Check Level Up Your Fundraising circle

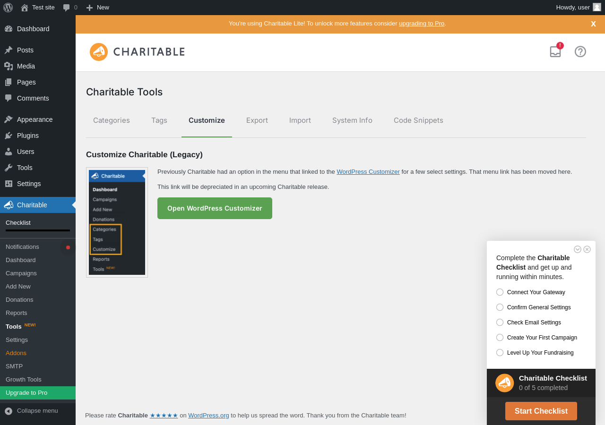(500, 353)
